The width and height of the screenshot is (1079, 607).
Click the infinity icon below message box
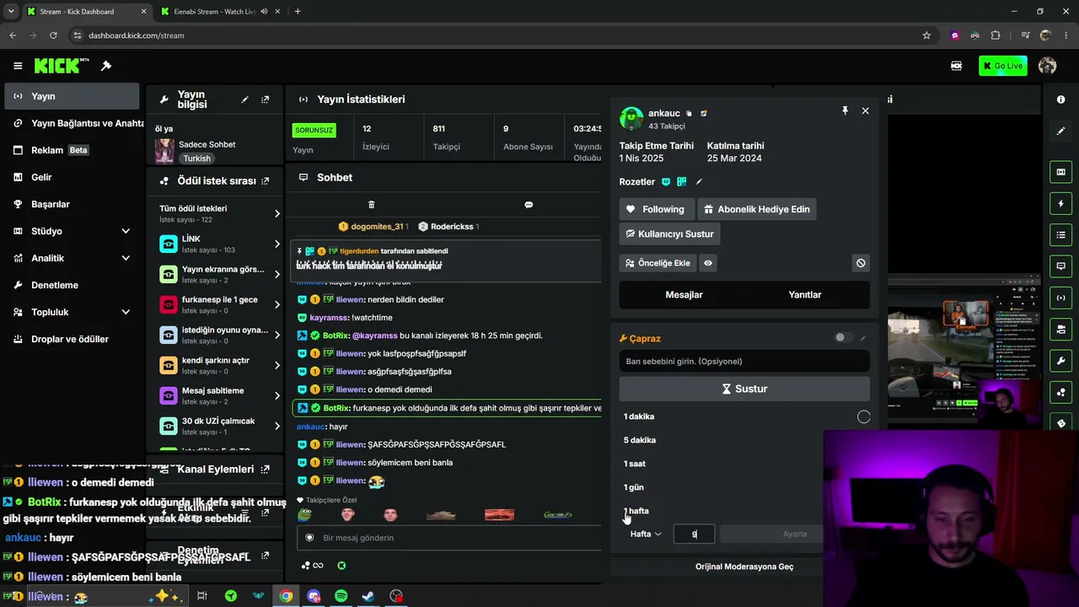(318, 566)
